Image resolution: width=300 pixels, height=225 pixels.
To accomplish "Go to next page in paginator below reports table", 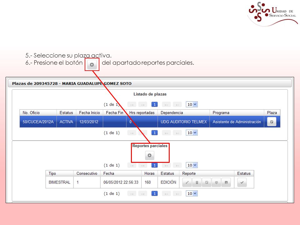I will point(166,194).
